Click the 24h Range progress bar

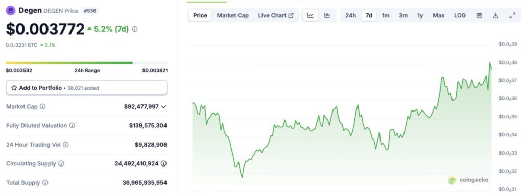click(x=87, y=63)
